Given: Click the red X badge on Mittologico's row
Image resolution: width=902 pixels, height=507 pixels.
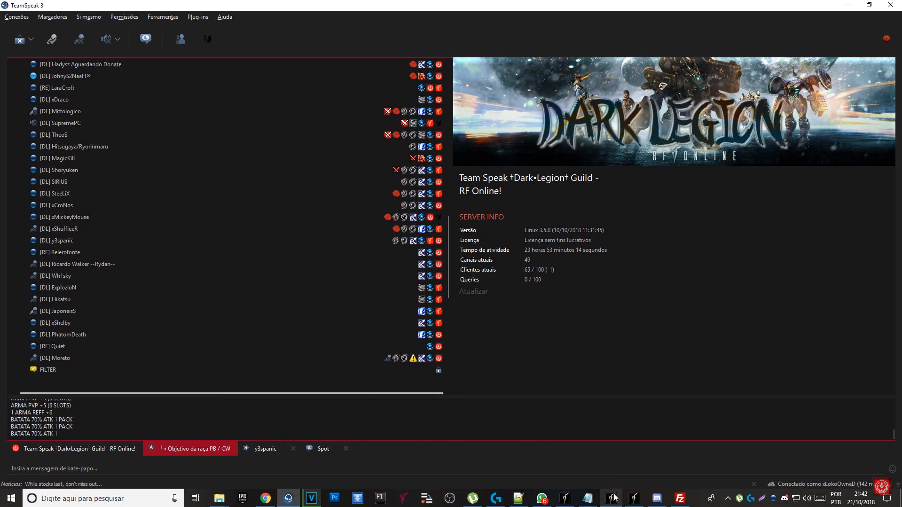Looking at the screenshot, I should click(x=387, y=111).
